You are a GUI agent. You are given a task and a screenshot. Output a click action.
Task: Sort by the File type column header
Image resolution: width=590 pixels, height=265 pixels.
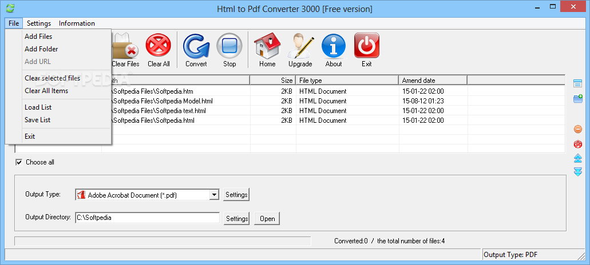[x=347, y=81]
